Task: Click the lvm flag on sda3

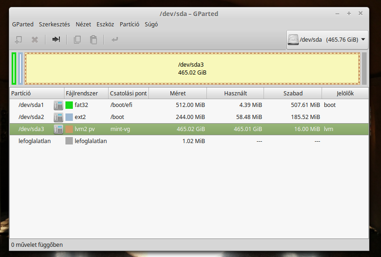Action: (329, 129)
